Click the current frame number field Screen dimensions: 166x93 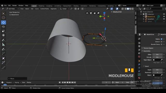[106, 82]
